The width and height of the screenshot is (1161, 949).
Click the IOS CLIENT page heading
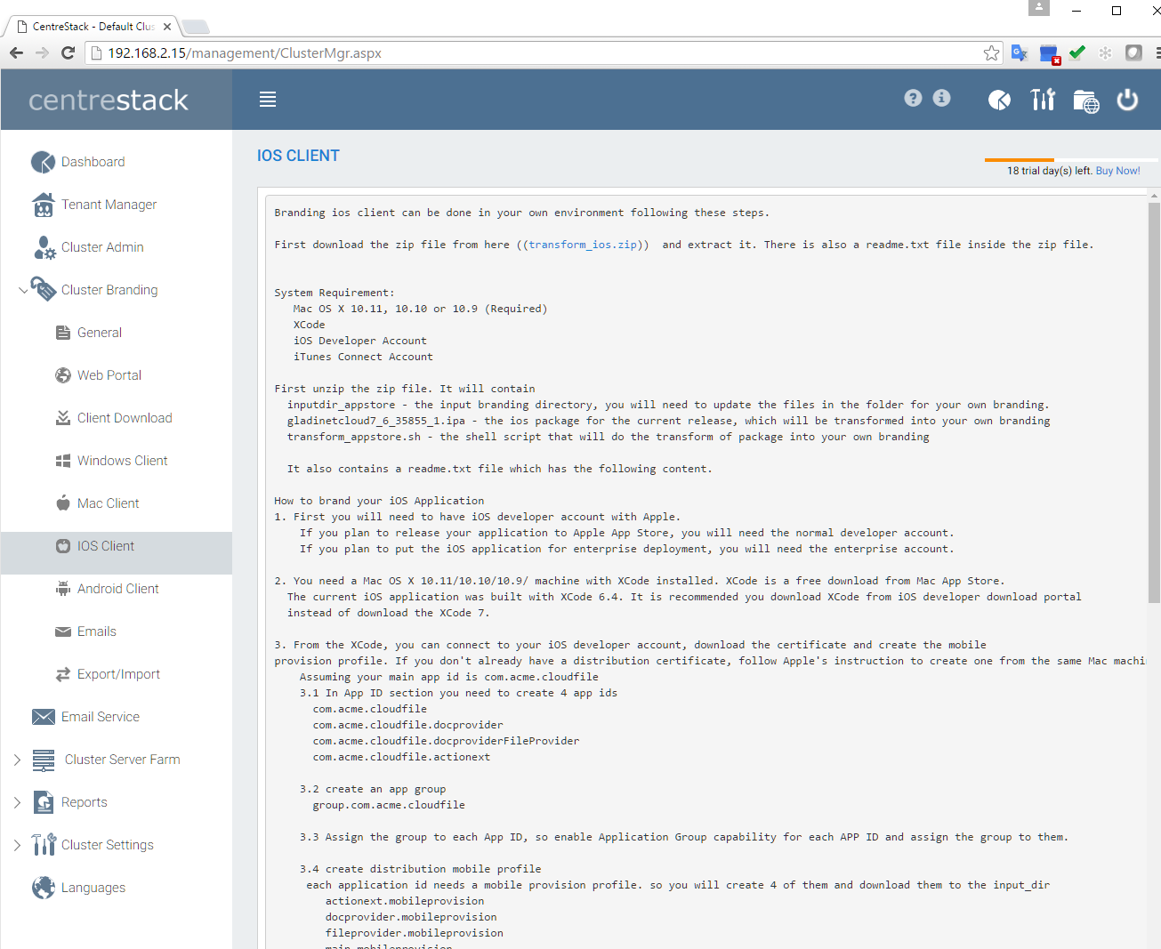298,156
